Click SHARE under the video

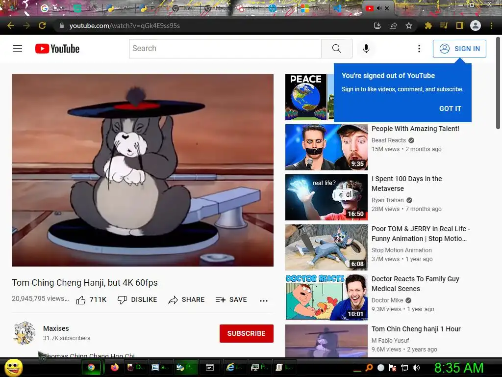[x=186, y=300]
